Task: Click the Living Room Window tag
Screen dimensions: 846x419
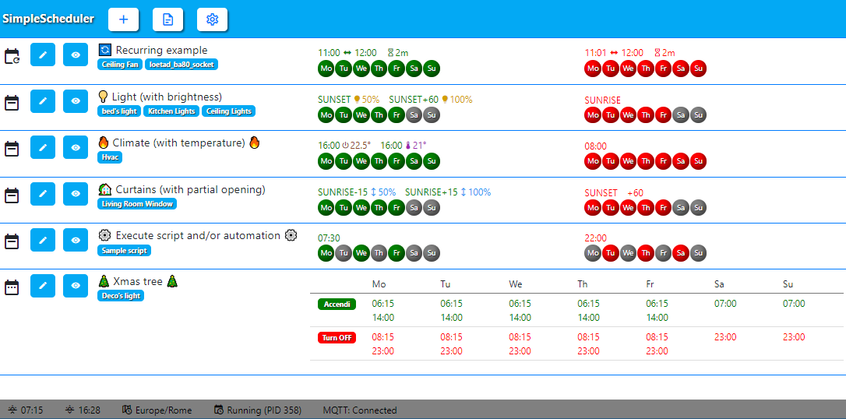Action: pos(137,204)
